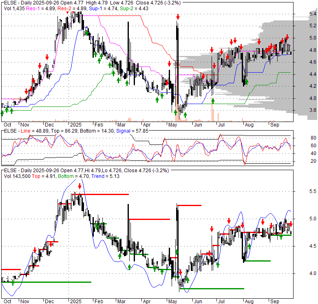
Task: Click 'Aug' on the top chart time axis
Action: point(249,125)
